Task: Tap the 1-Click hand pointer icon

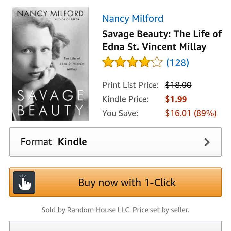Action: point(24,183)
